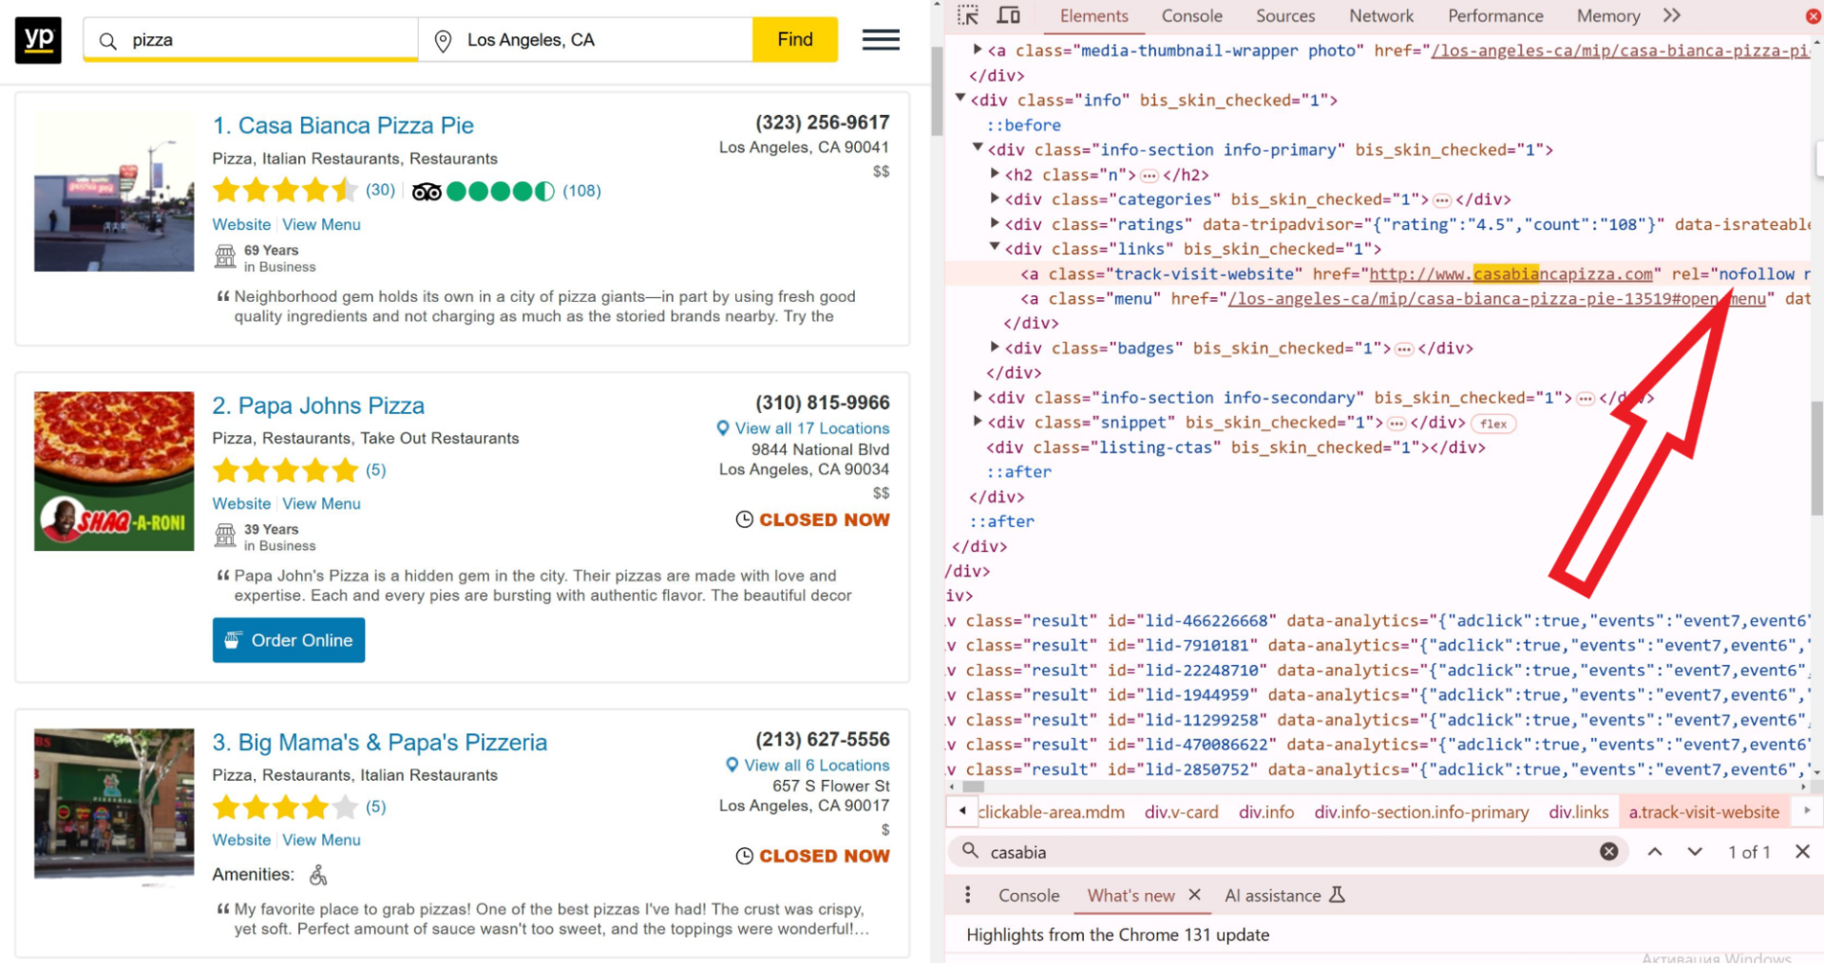The image size is (1824, 964).
Task: Click TripAdvisor owl icon for Casa Bianca
Action: 427,192
